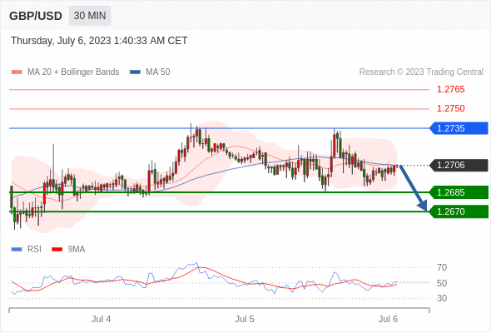Click the 9MA red legend swatch
The width and height of the screenshot is (491, 333).
pyautogui.click(x=57, y=250)
